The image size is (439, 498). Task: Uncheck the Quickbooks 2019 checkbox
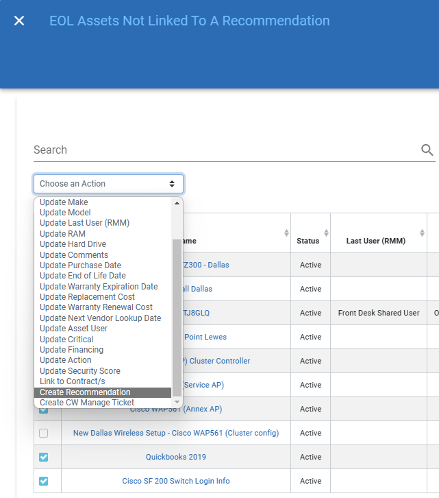43,457
